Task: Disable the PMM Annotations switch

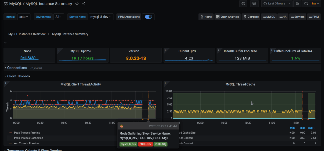Action: click(x=148, y=17)
